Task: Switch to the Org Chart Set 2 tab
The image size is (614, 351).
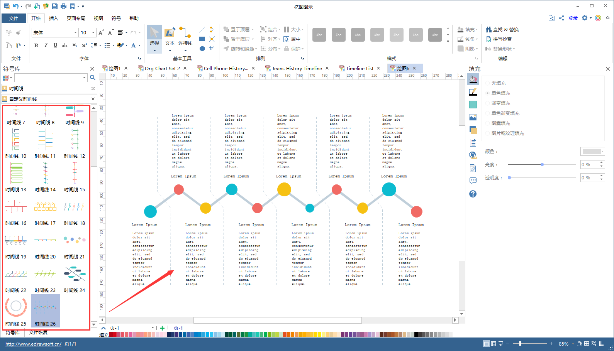Action: (x=162, y=68)
